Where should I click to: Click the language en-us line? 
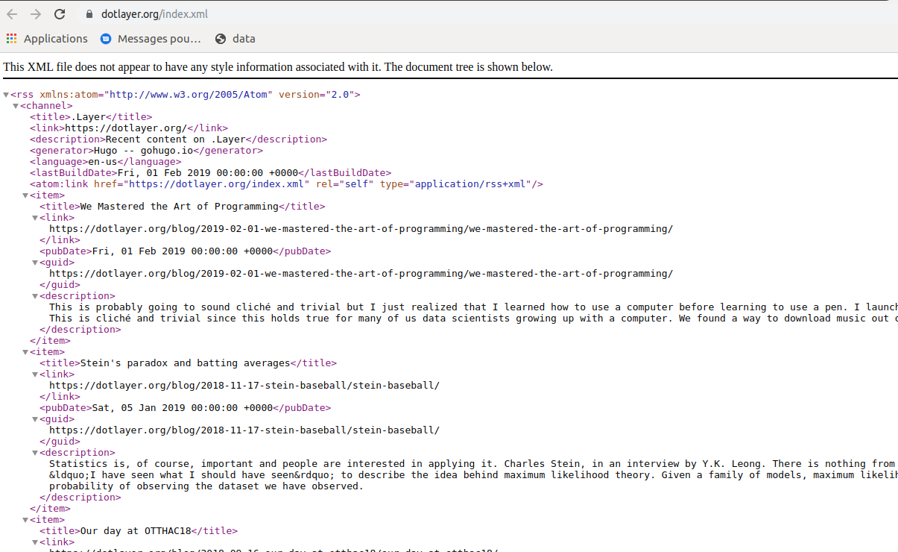(105, 162)
